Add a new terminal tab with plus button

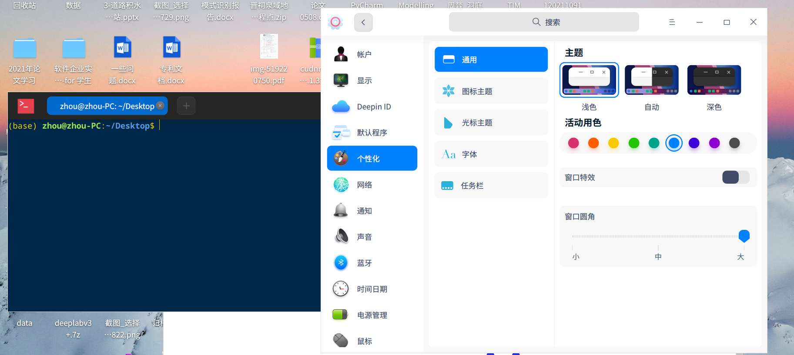click(186, 106)
